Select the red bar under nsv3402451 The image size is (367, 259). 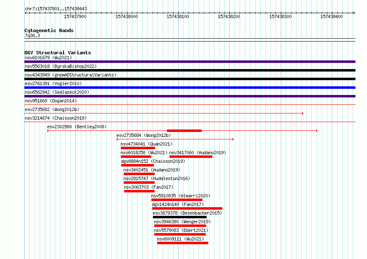139,174
